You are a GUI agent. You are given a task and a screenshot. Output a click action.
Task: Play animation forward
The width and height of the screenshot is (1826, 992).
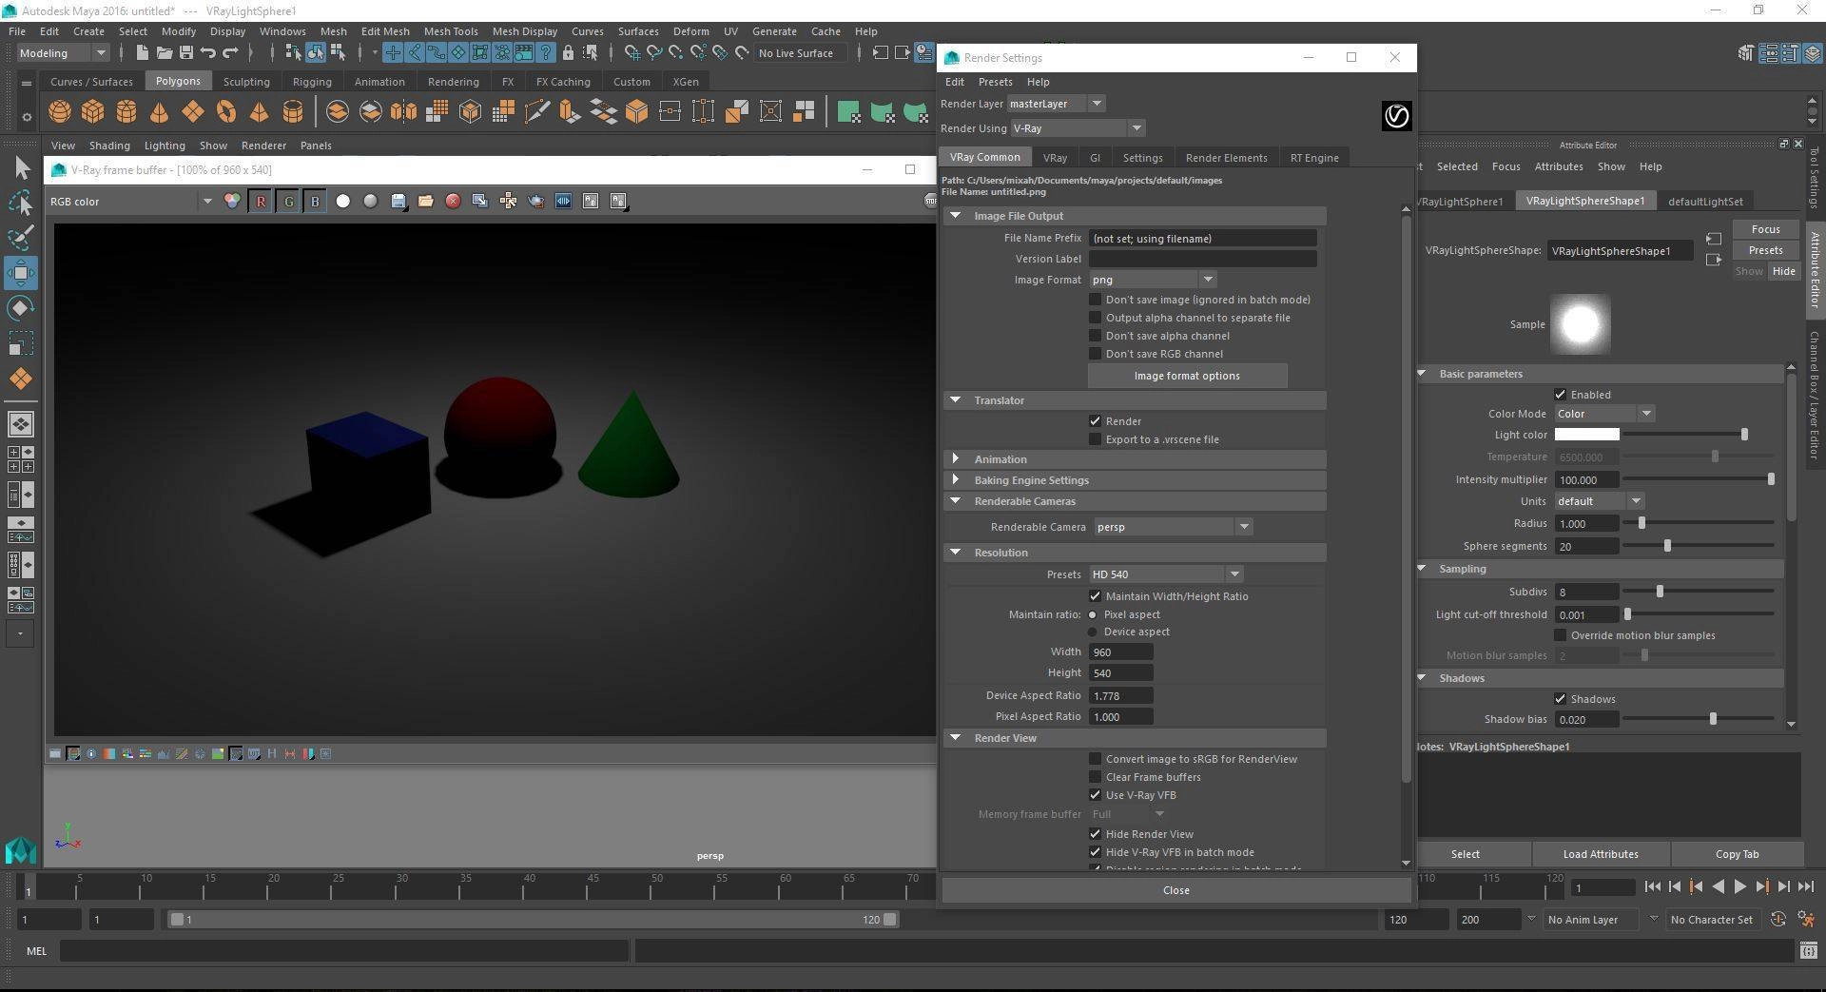[x=1739, y=886]
